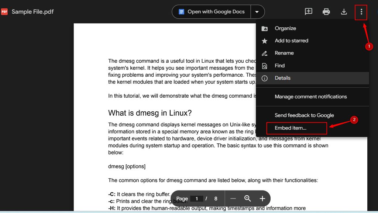
Task: Select Manage comment notifications
Action: point(312,97)
